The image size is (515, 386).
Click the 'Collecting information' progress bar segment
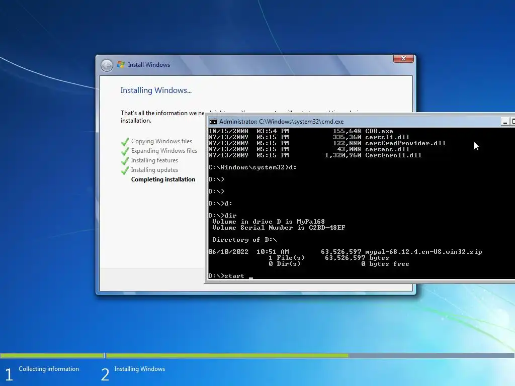coord(52,355)
